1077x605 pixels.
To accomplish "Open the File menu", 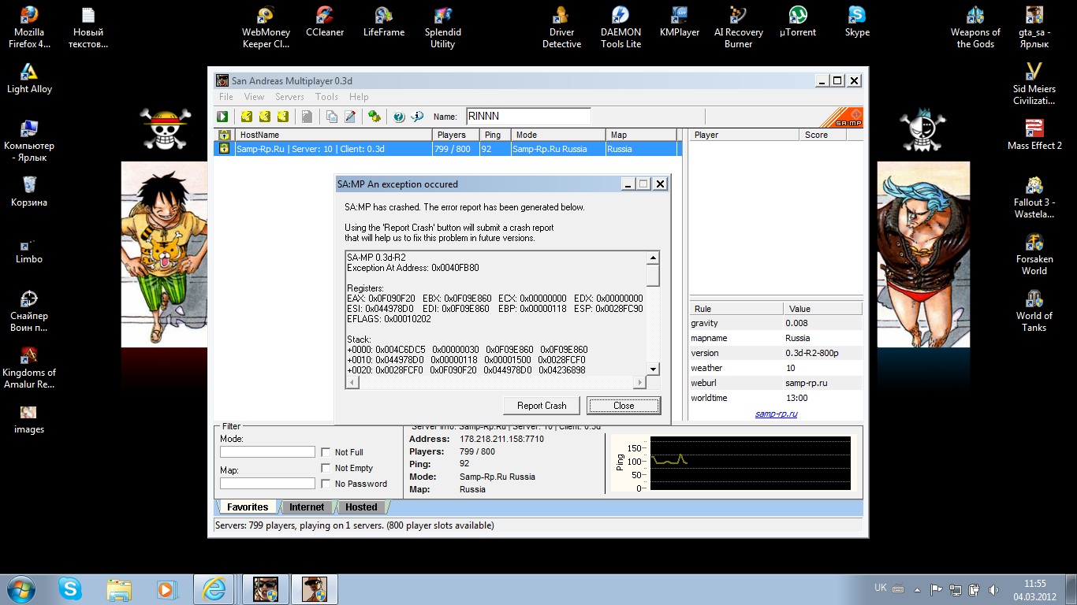I will [x=226, y=97].
